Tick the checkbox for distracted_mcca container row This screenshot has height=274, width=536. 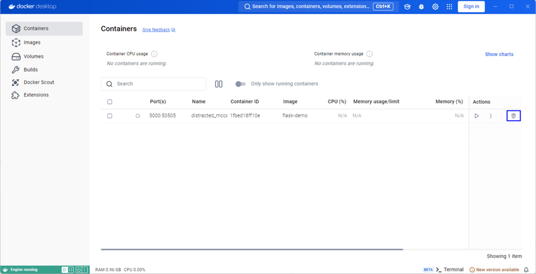(x=110, y=116)
